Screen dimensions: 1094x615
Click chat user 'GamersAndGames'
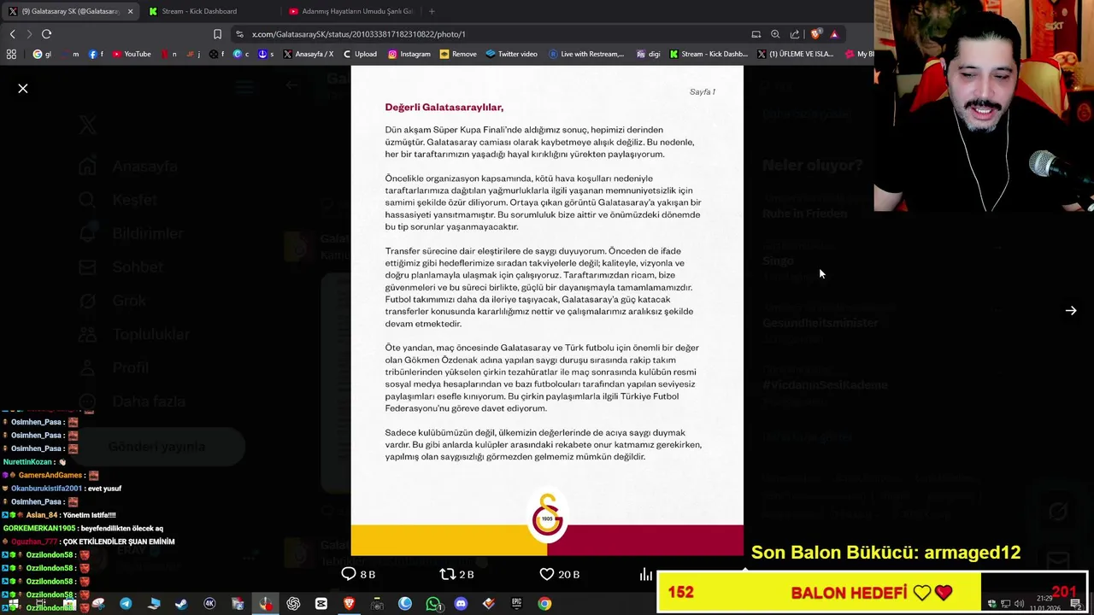(50, 475)
